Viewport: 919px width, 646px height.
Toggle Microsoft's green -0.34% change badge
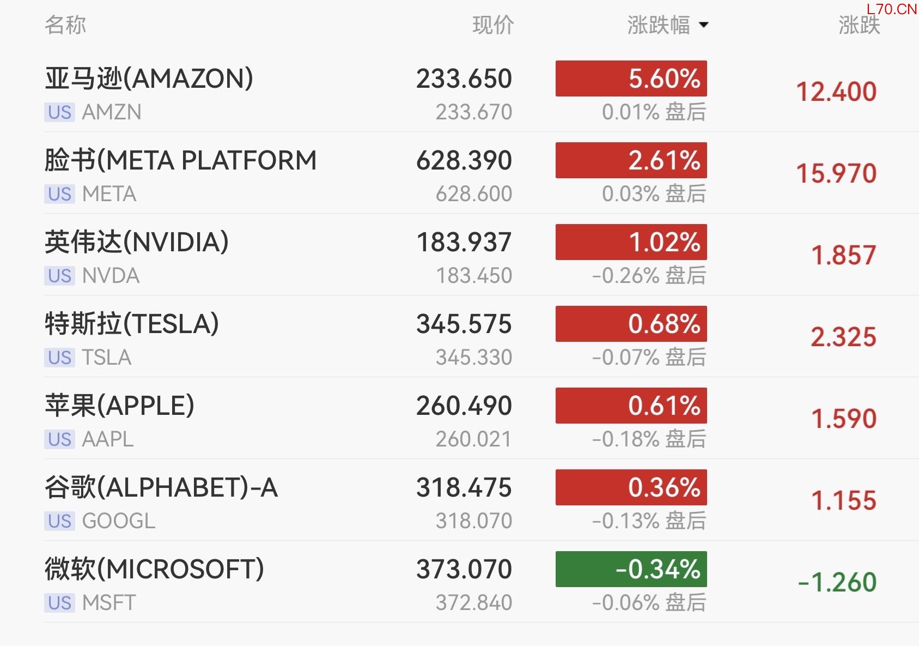631,569
